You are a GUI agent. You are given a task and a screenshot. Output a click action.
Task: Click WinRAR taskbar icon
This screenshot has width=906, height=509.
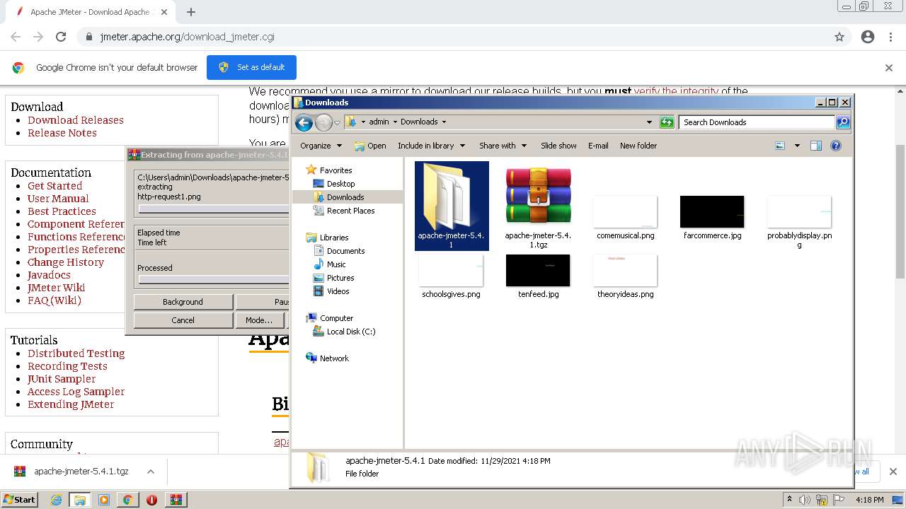click(176, 500)
